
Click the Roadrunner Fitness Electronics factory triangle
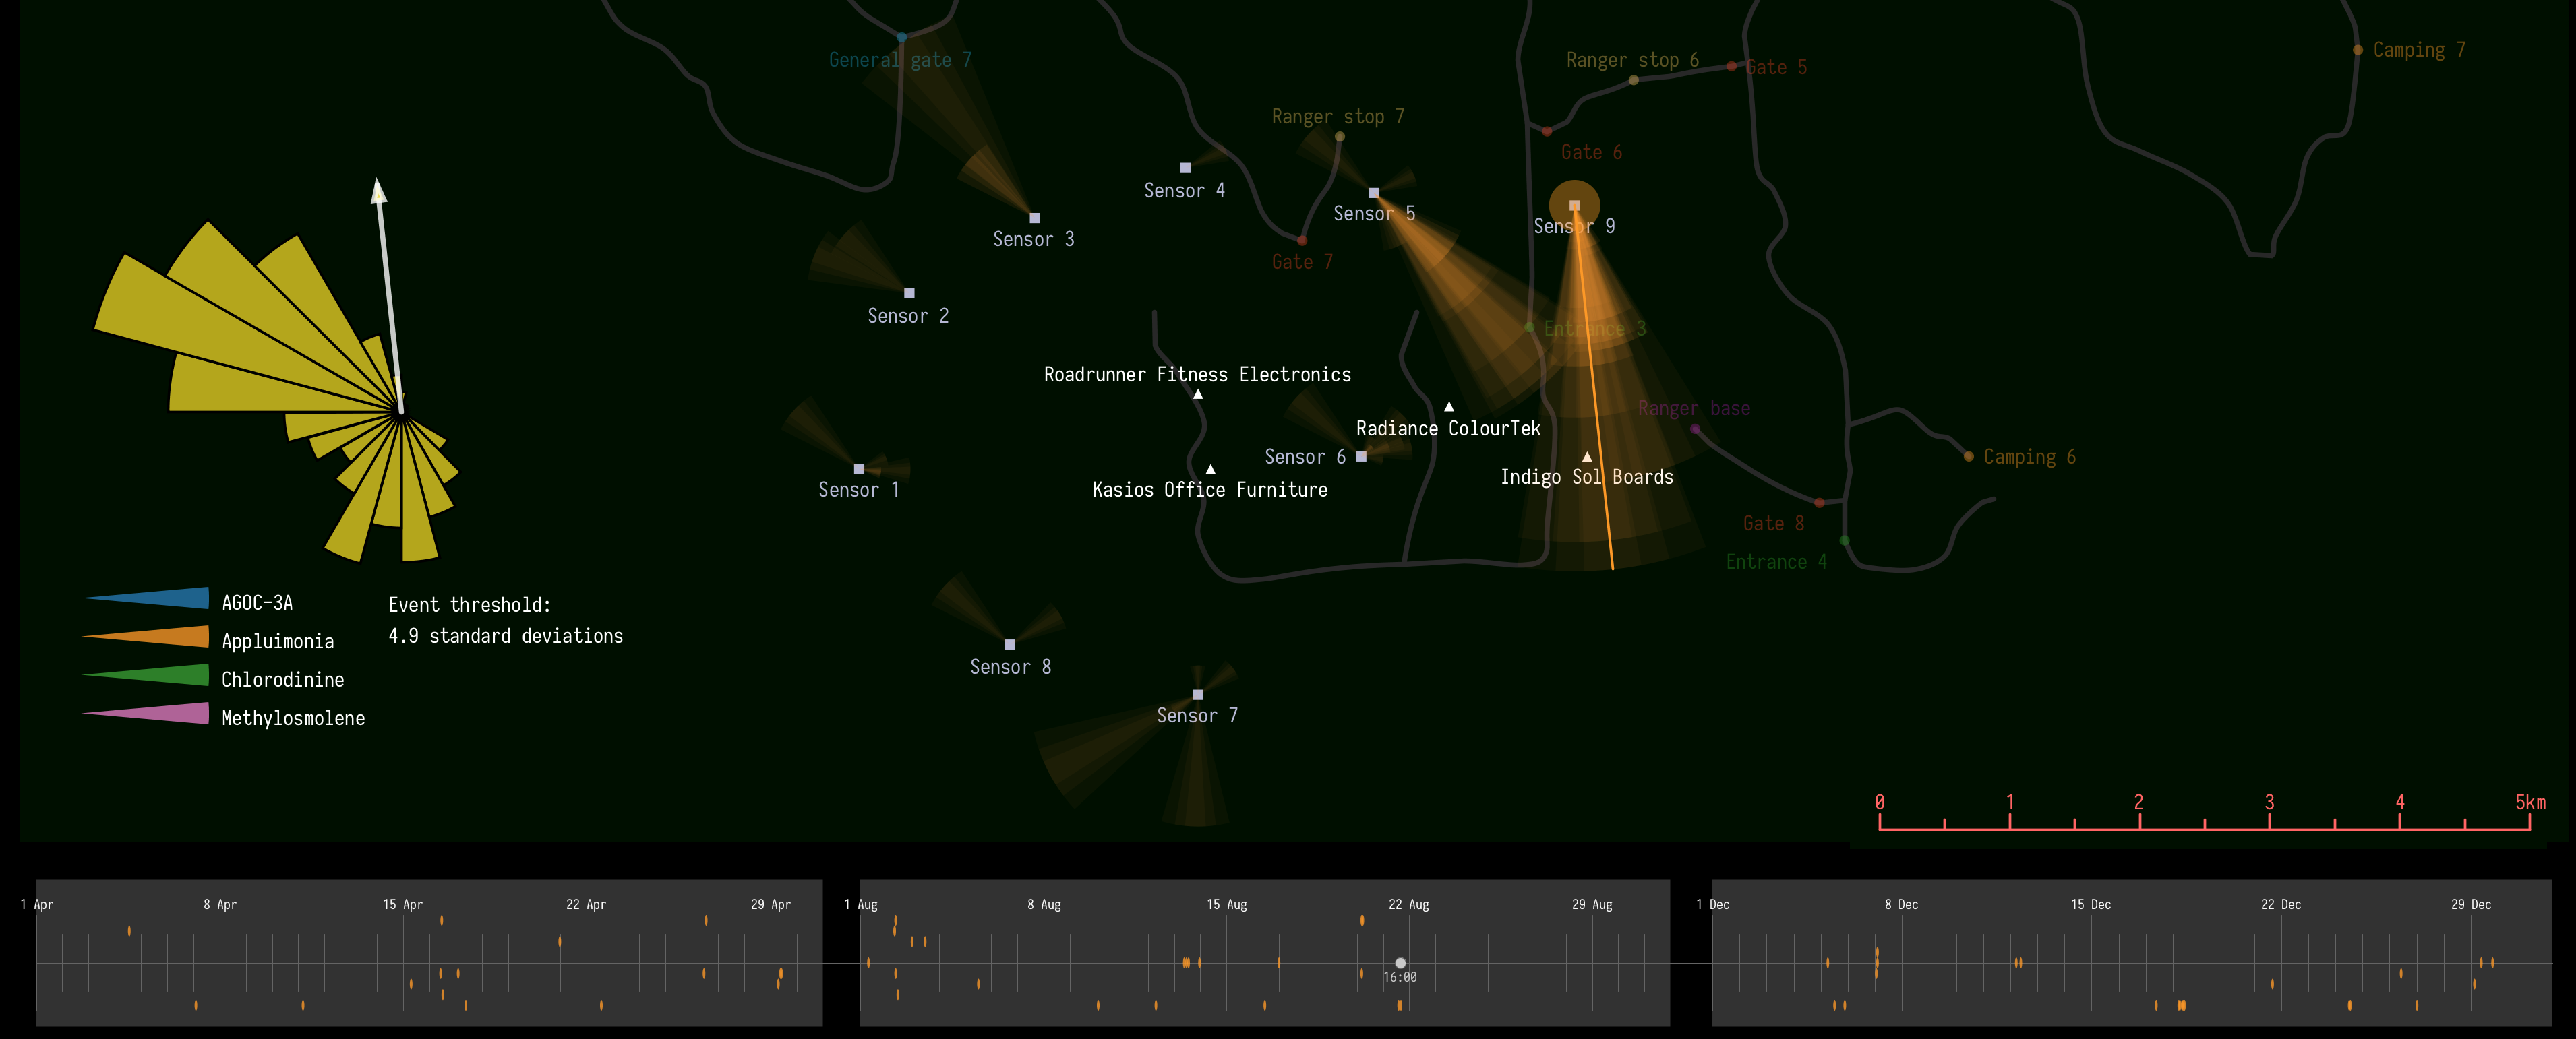(x=1198, y=395)
